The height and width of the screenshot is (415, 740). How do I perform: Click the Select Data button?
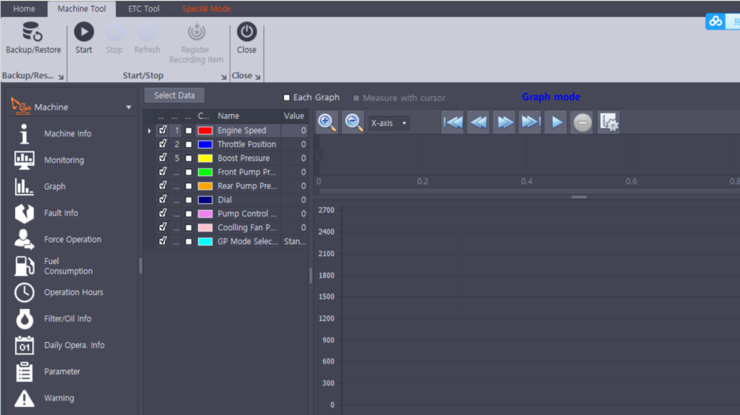click(174, 95)
